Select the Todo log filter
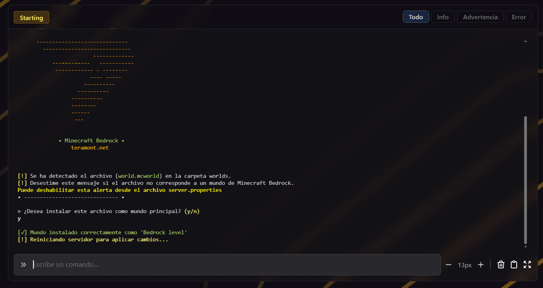 [x=416, y=17]
